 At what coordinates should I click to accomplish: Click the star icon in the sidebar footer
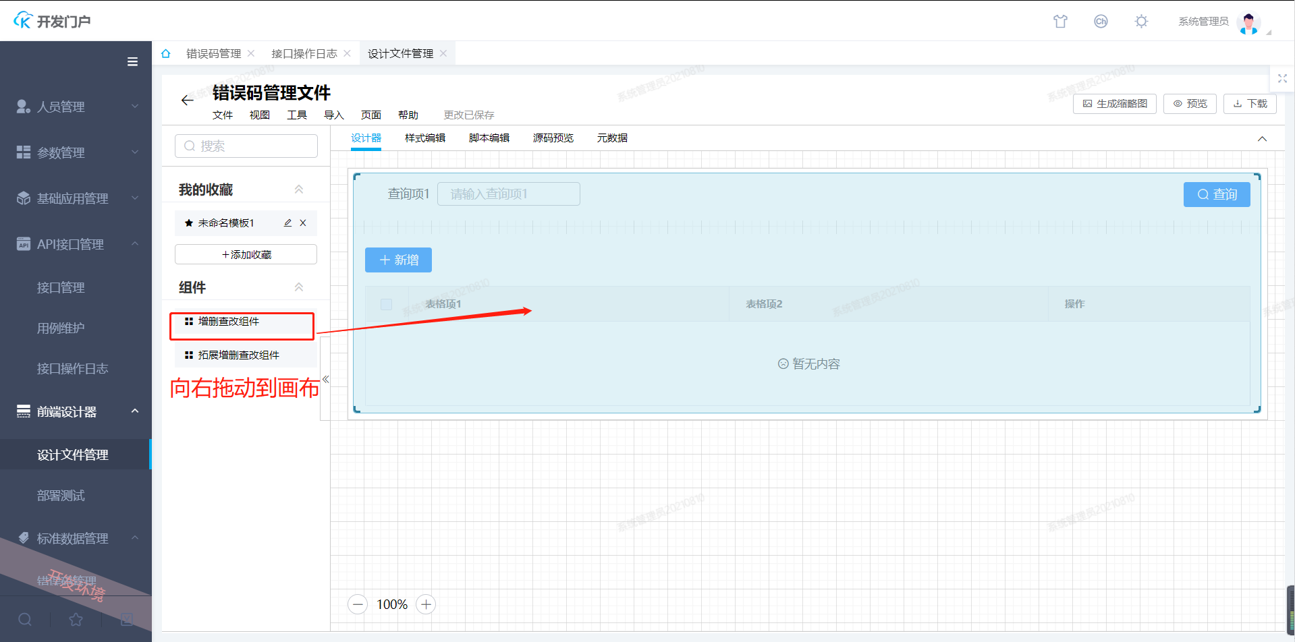click(x=76, y=619)
